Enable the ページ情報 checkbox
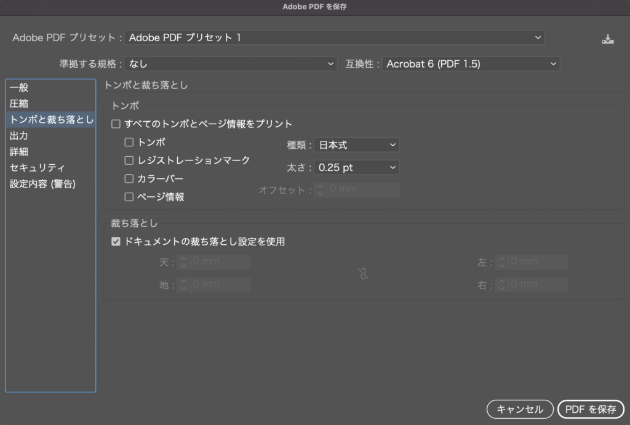 (x=129, y=197)
